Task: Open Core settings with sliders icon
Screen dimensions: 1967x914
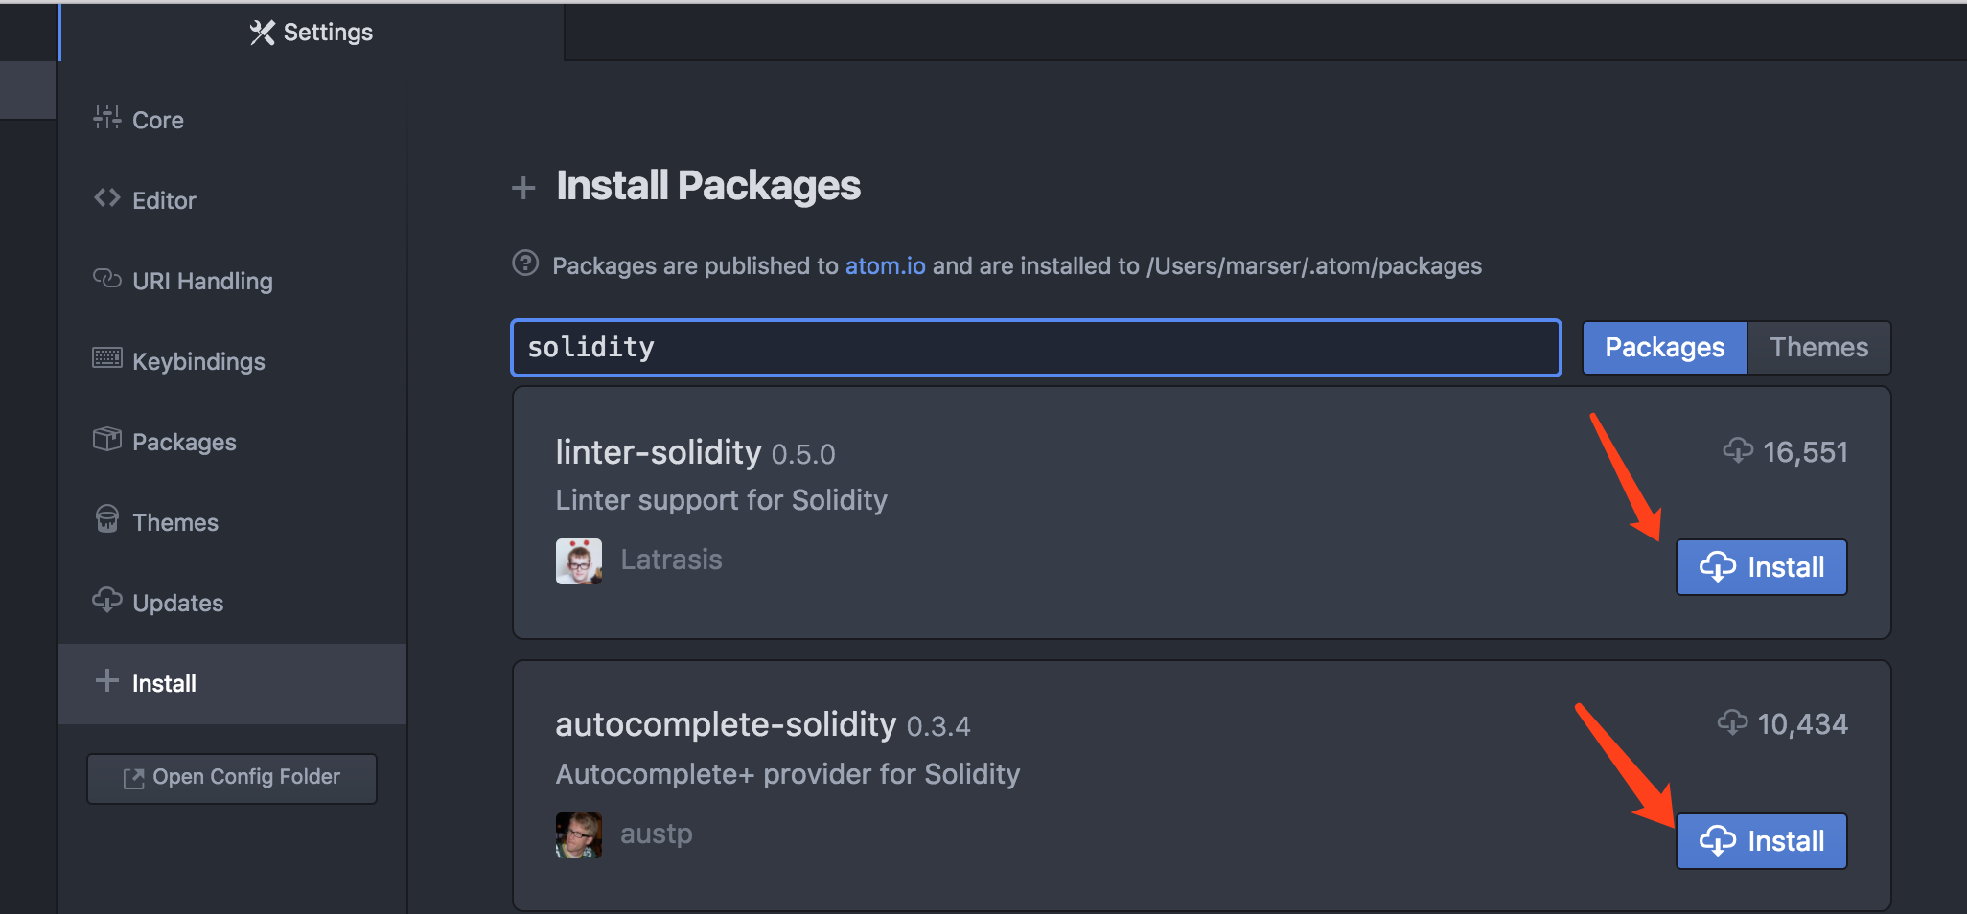Action: 106,118
